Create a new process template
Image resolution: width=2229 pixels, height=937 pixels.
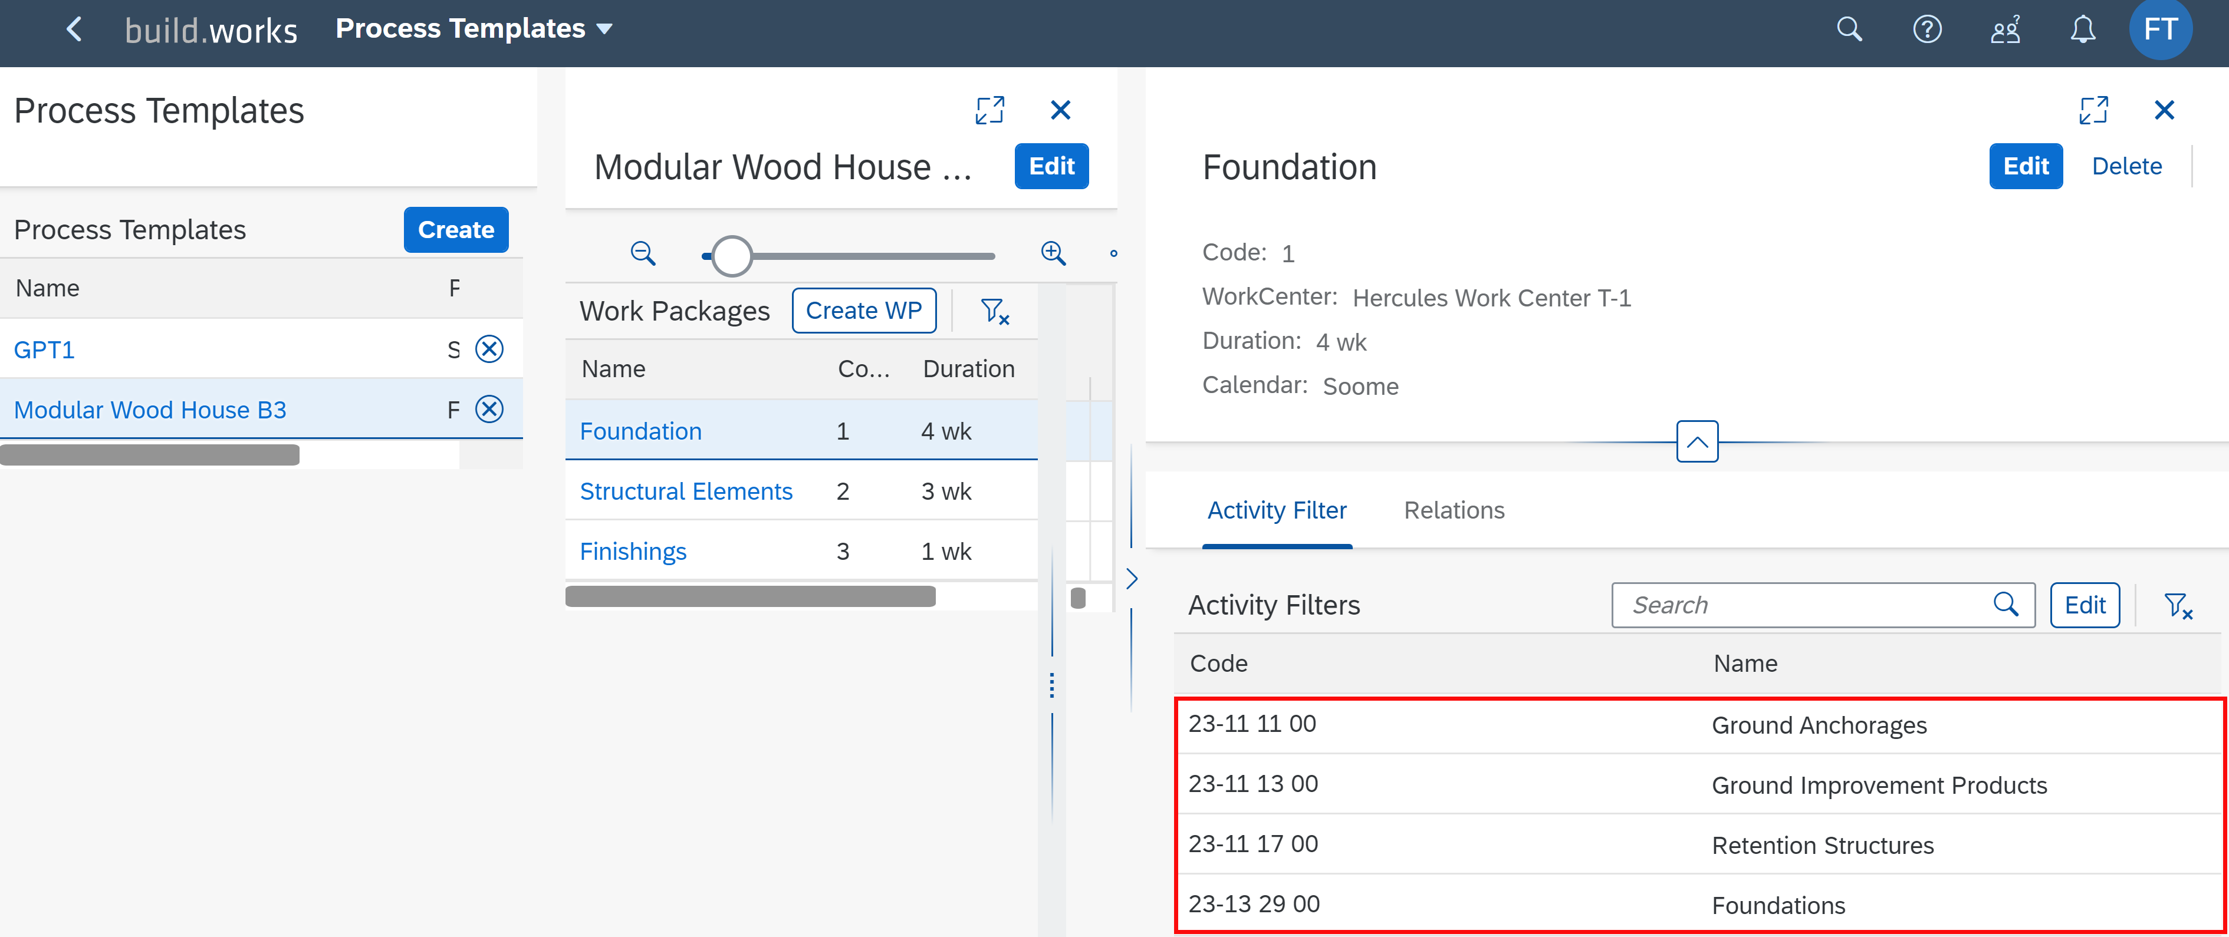coord(455,230)
